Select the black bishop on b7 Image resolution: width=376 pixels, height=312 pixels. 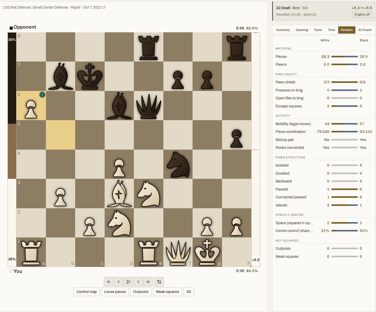pos(61,76)
